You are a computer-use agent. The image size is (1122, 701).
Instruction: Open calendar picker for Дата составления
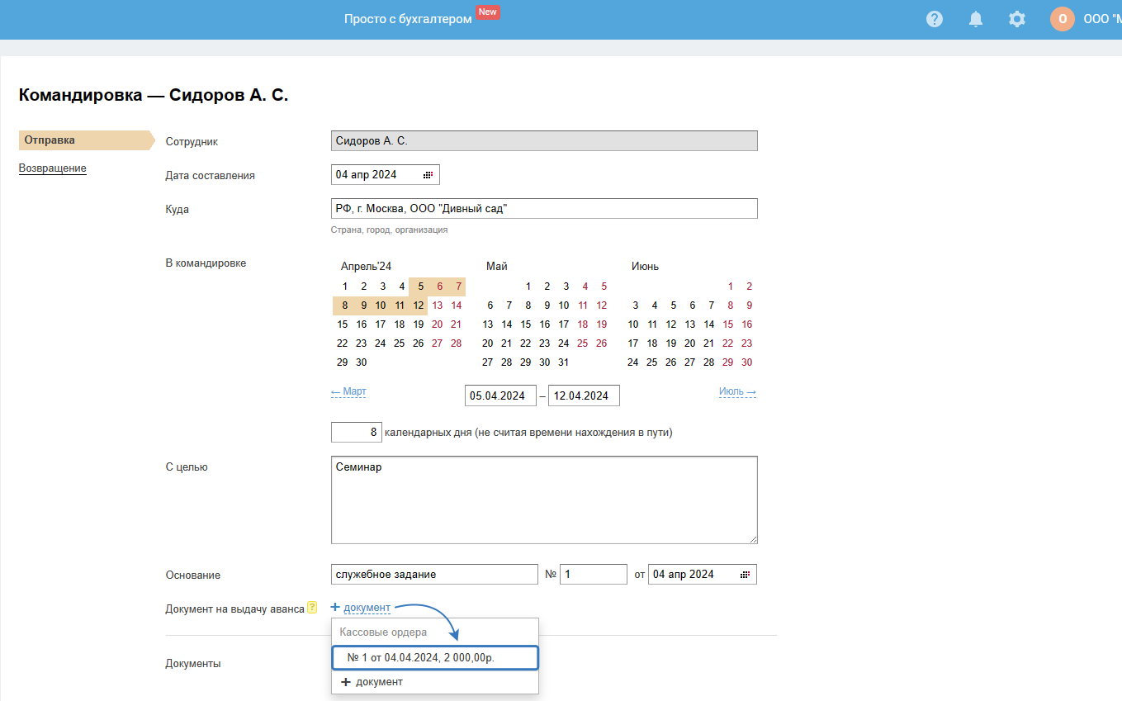pyautogui.click(x=428, y=175)
